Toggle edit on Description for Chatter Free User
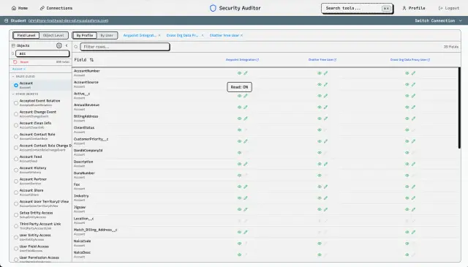This screenshot has width=468, height=267. point(325,164)
